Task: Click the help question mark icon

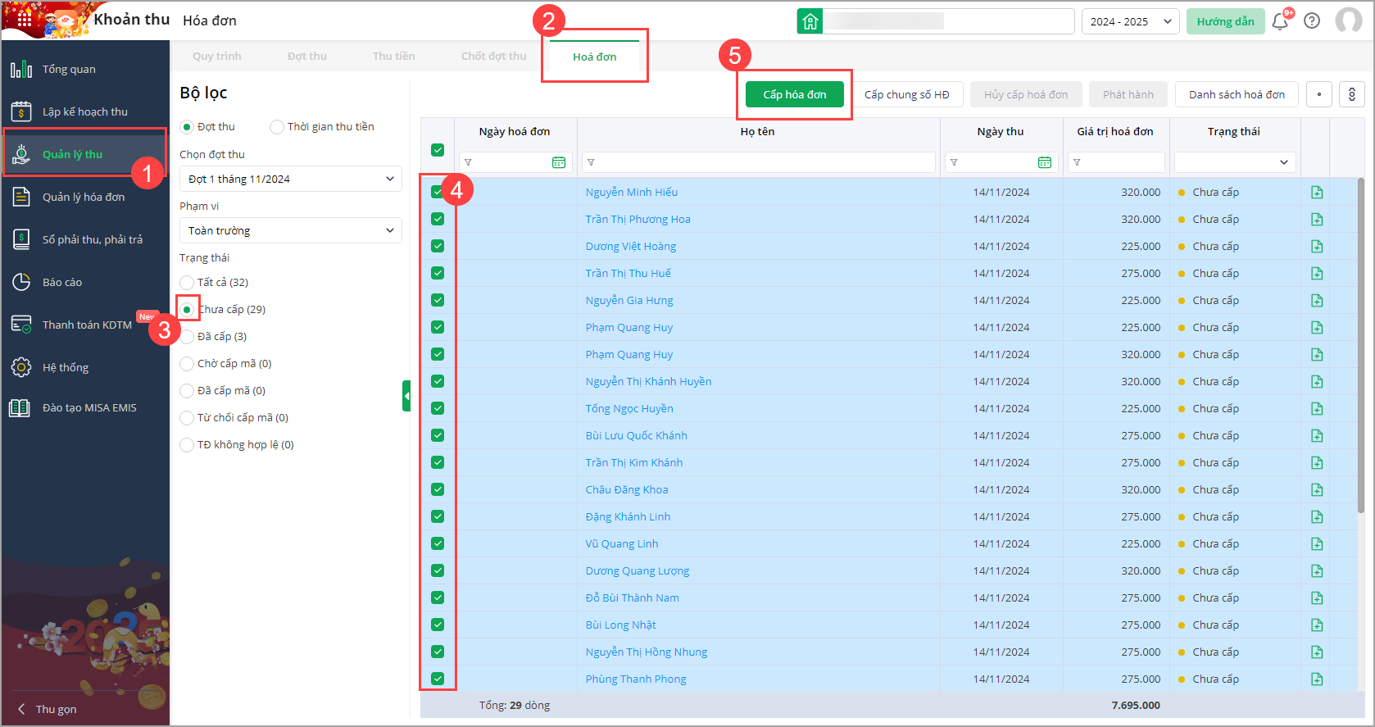Action: 1312,21
